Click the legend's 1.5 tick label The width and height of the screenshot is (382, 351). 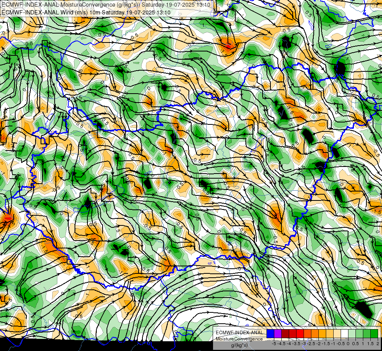[371, 344]
